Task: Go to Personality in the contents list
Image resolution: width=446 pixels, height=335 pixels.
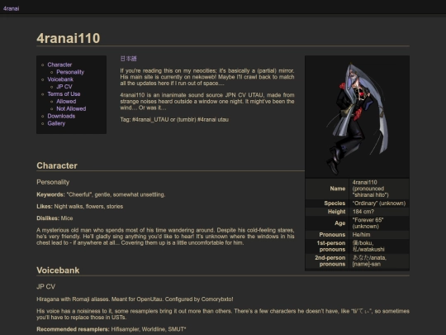Action: pos(70,72)
